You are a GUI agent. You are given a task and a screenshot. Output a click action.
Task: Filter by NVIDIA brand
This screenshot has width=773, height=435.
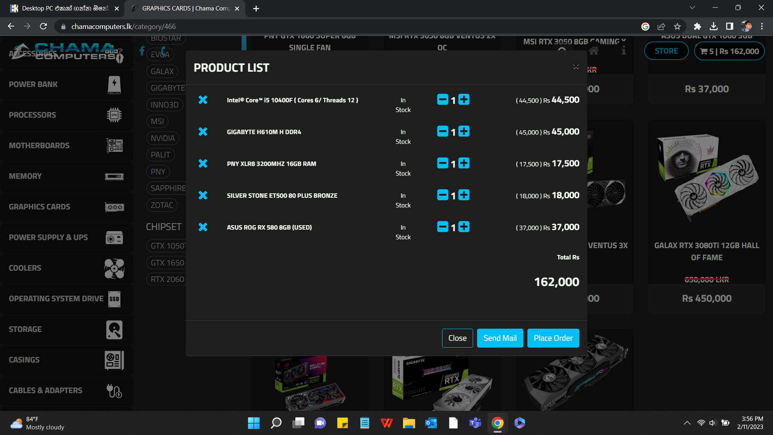[x=163, y=138]
